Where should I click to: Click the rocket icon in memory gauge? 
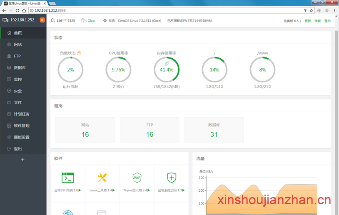(x=167, y=63)
